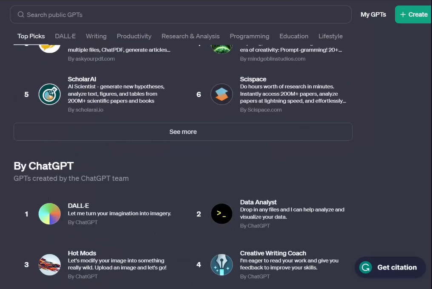Click the 'By ChatGPT' section heading

pos(43,166)
